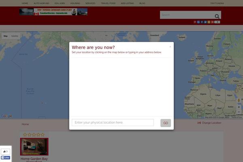Open the ADD LISTING menu item
The width and height of the screenshot is (243, 162).
128,3
